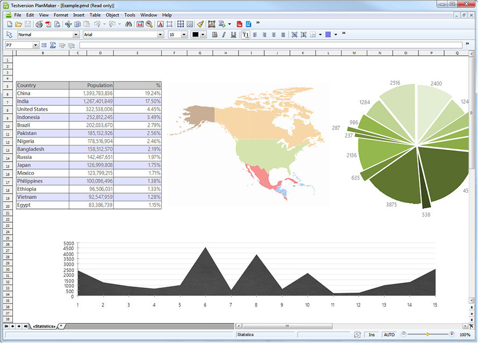Toggle bold formatting
Viewport: 478px width, 343px height.
pyautogui.click(x=215, y=35)
